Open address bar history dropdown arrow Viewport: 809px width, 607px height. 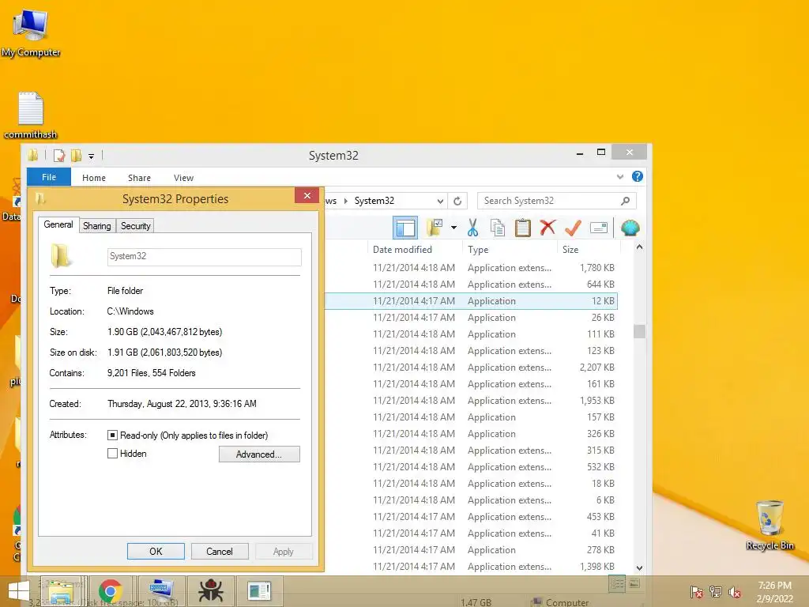pyautogui.click(x=440, y=201)
